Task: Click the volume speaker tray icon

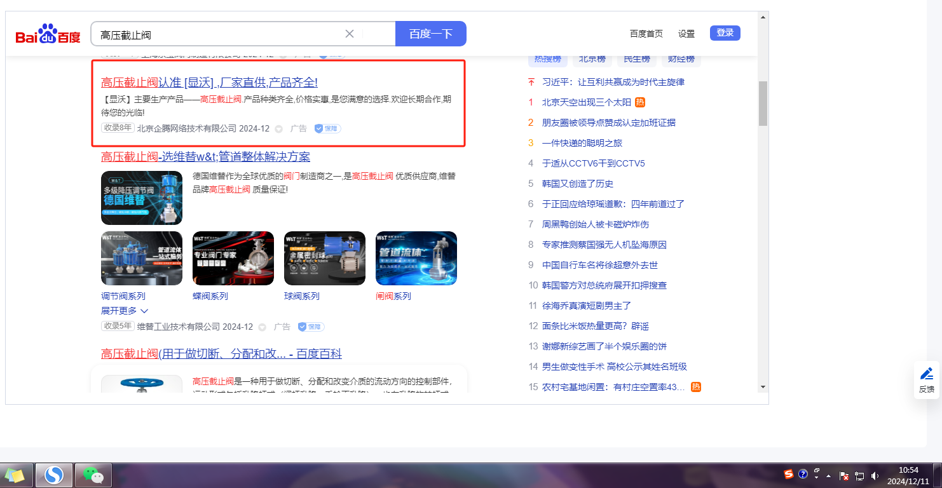Action: 875,475
